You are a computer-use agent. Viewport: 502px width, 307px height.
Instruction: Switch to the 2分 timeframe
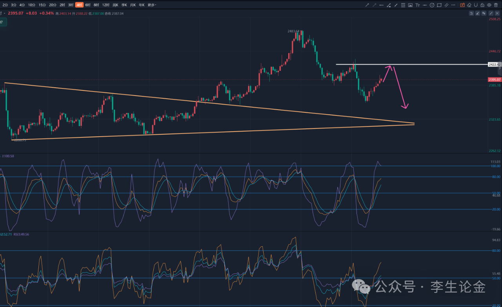(x=5, y=5)
